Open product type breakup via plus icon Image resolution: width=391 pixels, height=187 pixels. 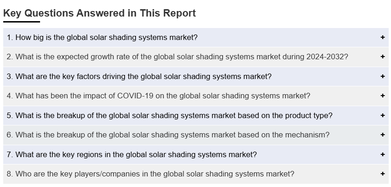383,115
